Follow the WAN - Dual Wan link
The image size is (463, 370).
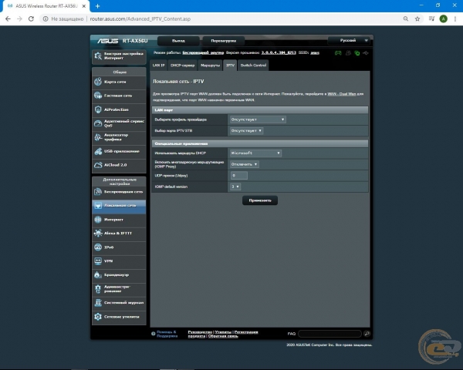click(342, 94)
